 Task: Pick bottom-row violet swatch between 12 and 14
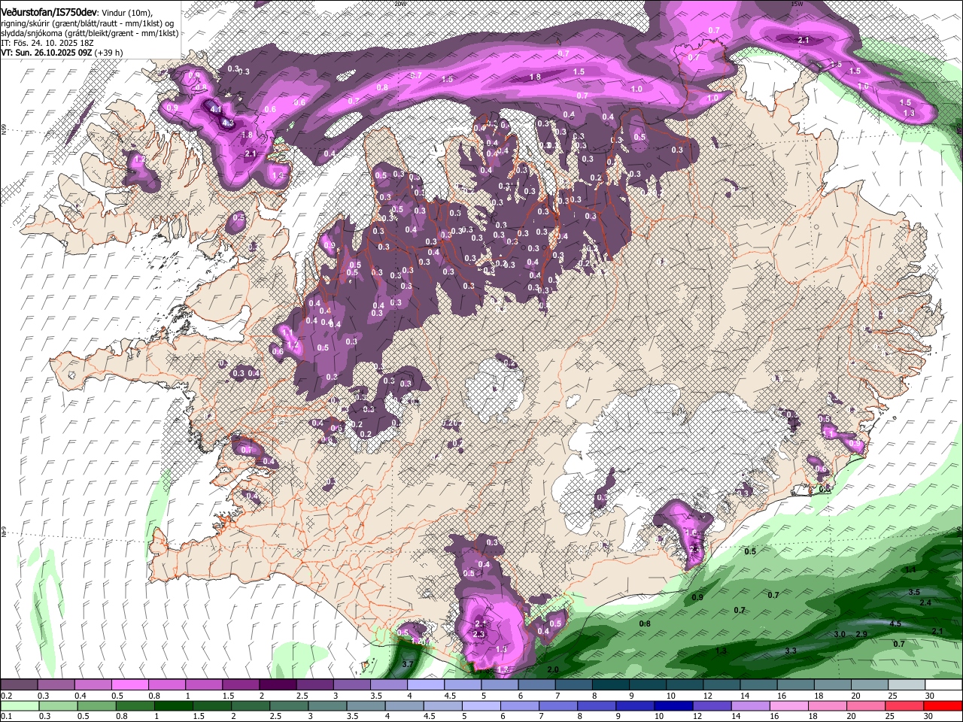pos(712,705)
